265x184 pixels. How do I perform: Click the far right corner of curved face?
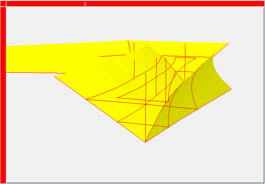231,89
